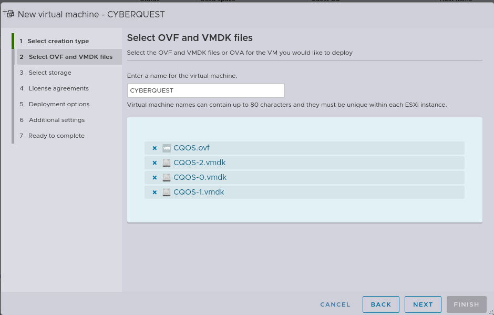
Task: Remove CQOS-2.vmdk using its x icon
Action: [155, 163]
